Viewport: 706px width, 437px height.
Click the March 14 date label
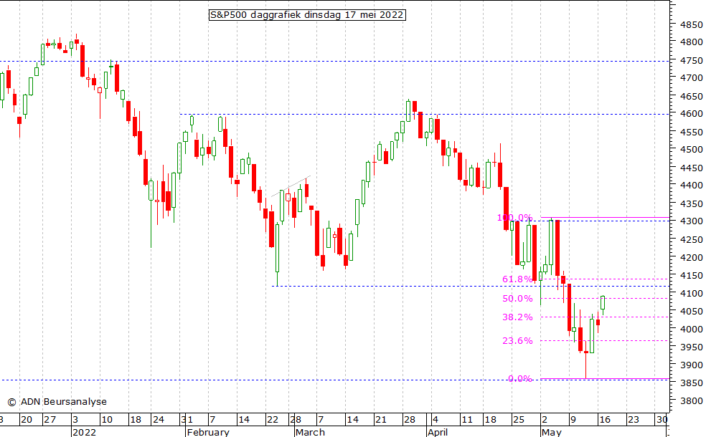(352, 420)
